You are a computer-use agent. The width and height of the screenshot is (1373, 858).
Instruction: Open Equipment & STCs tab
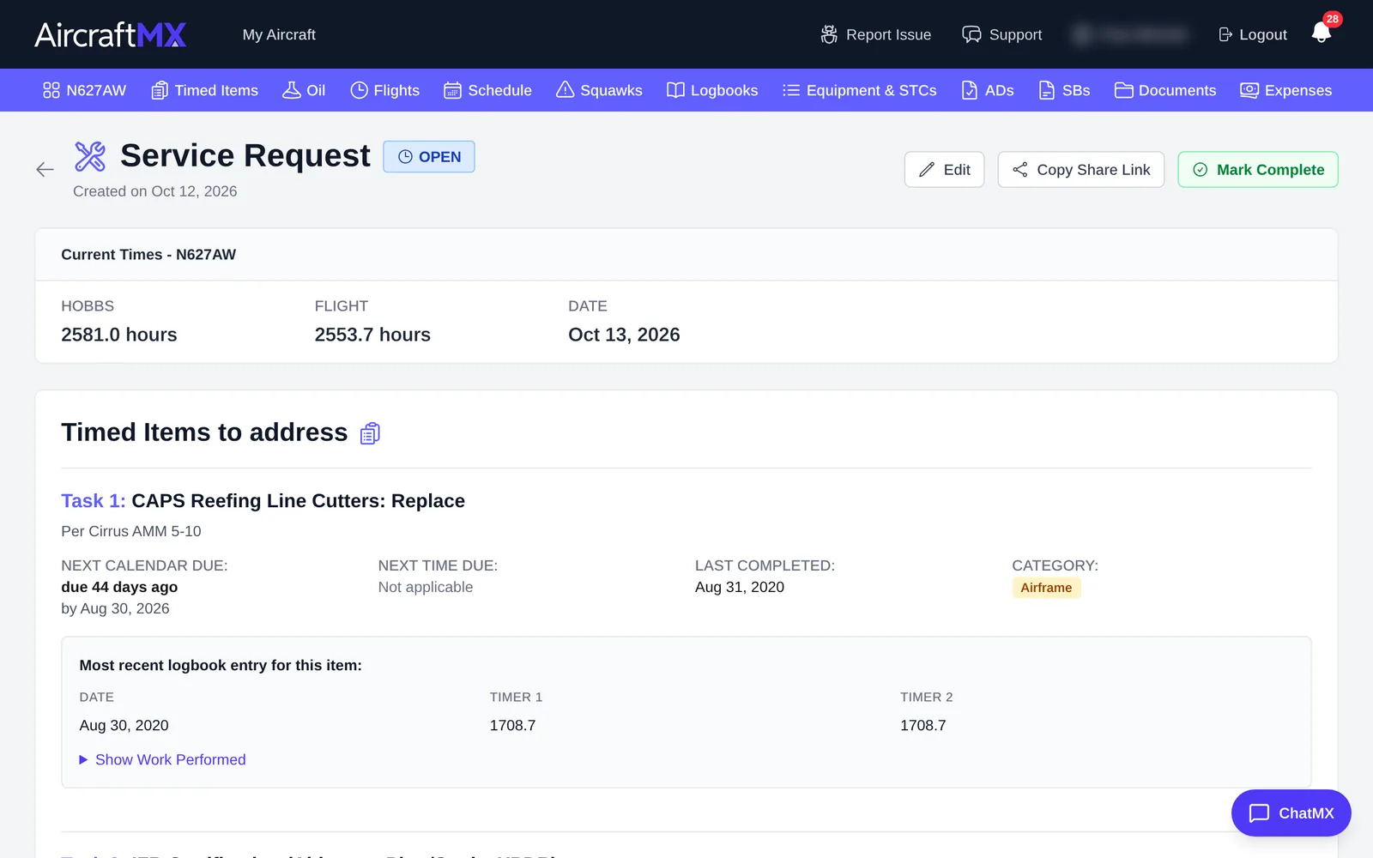[x=860, y=90]
